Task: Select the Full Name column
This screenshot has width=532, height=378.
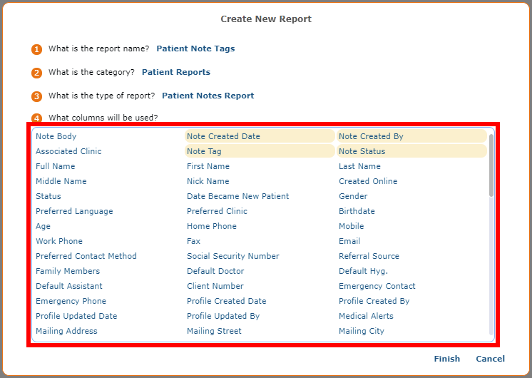Action: click(56, 166)
